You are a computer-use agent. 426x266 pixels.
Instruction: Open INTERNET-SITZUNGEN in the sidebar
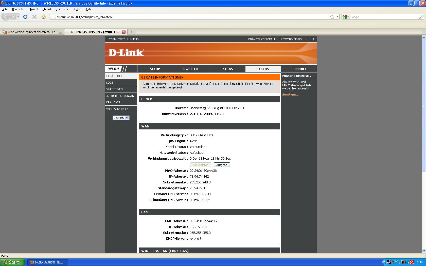click(x=121, y=96)
